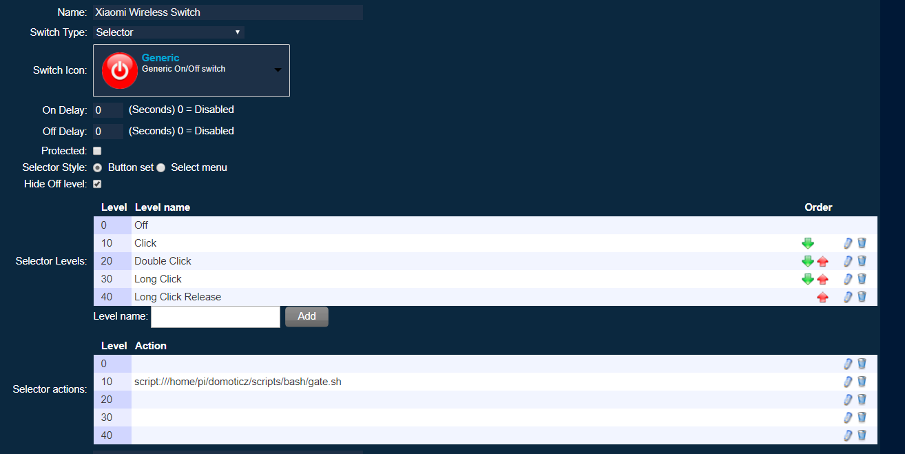Move the Click level down
Image resolution: width=905 pixels, height=454 pixels.
click(807, 243)
